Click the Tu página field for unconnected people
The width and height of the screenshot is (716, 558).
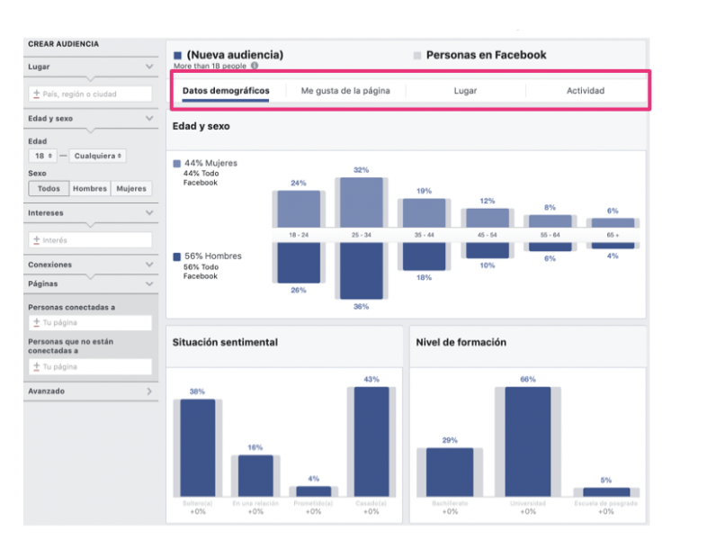(90, 367)
